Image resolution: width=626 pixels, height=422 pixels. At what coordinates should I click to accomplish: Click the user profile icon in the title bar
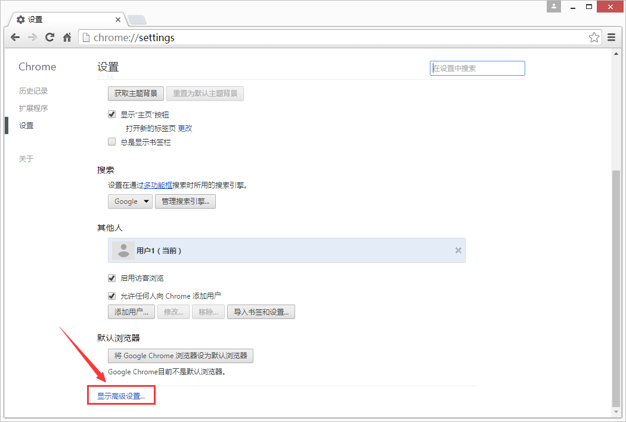(x=554, y=7)
